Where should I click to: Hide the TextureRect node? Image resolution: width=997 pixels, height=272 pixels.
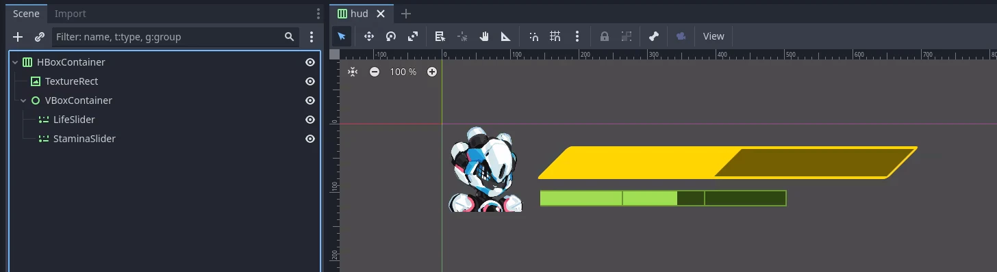point(310,81)
